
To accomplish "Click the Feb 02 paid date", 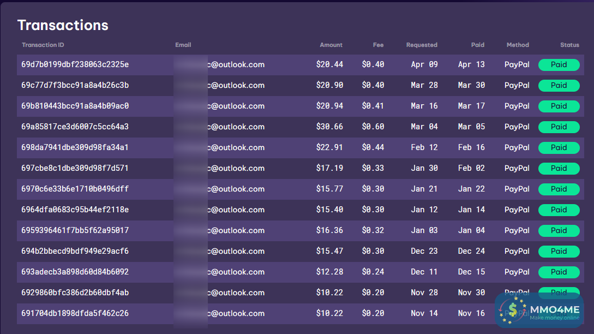I will tap(471, 168).
